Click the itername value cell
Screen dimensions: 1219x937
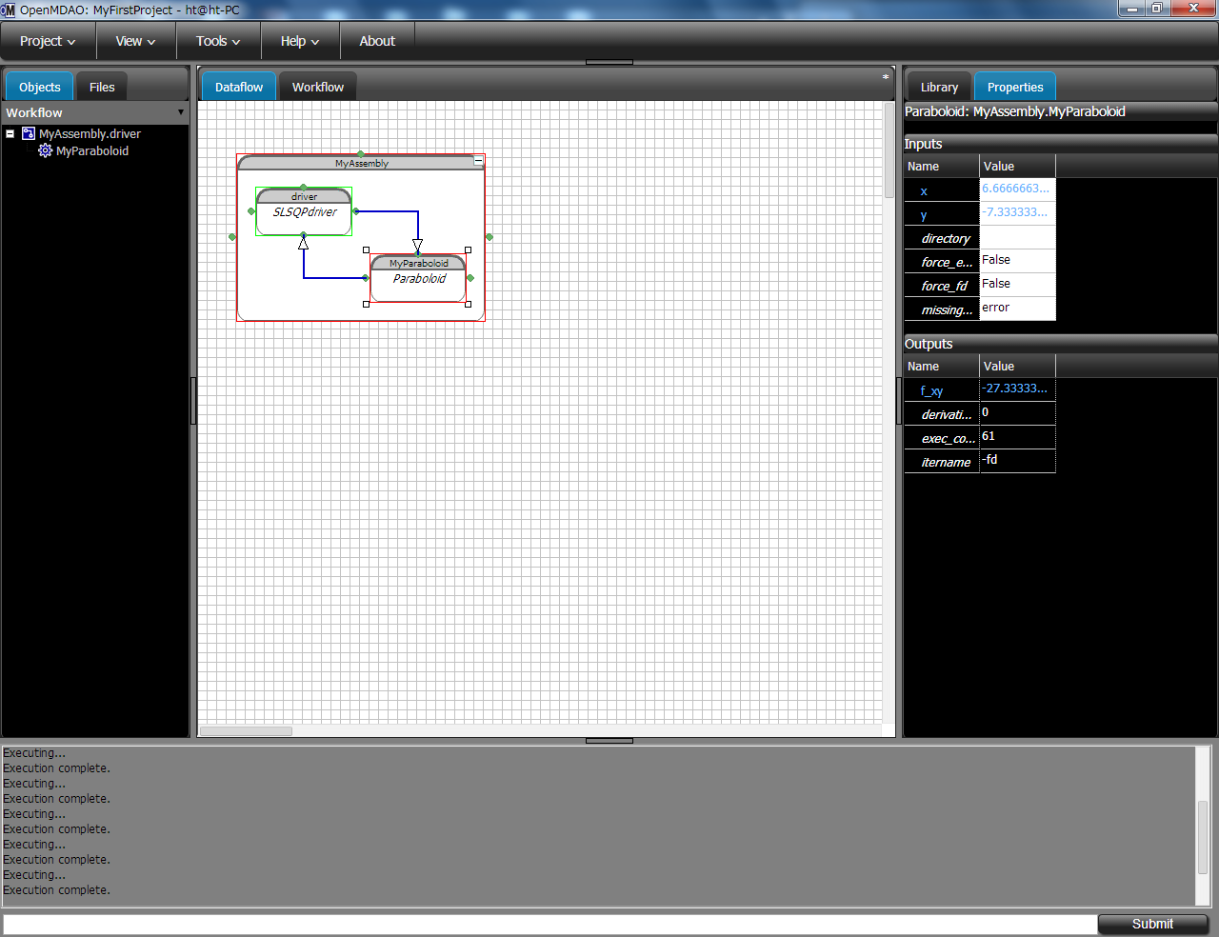(1017, 460)
